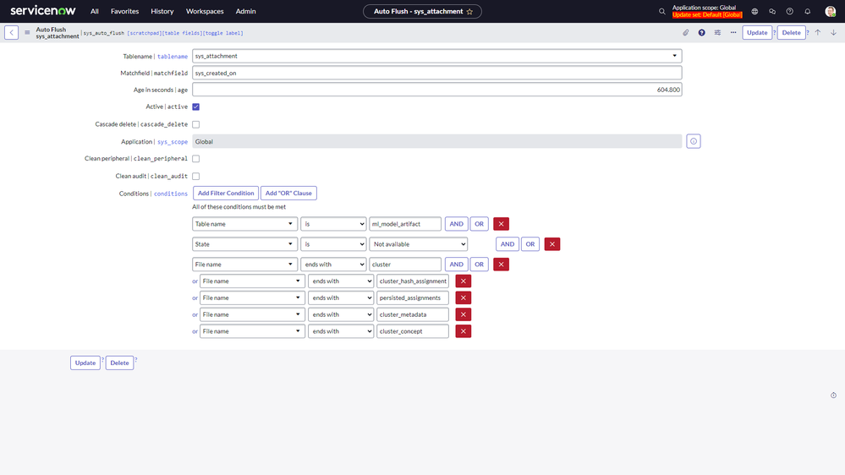Open the chat conversations icon
This screenshot has width=845, height=475.
[x=772, y=11]
